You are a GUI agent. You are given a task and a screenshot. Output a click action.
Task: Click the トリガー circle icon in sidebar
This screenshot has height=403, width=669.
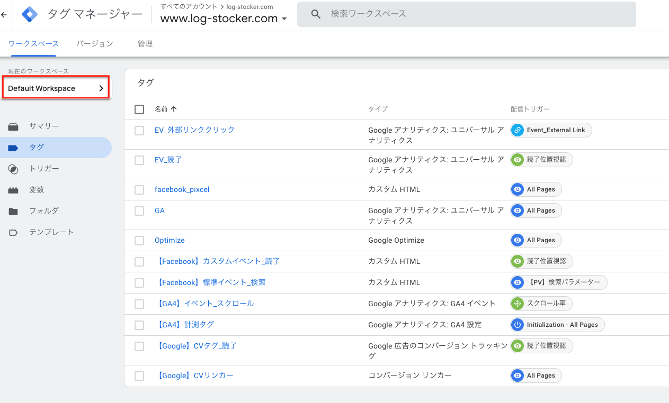(x=13, y=169)
